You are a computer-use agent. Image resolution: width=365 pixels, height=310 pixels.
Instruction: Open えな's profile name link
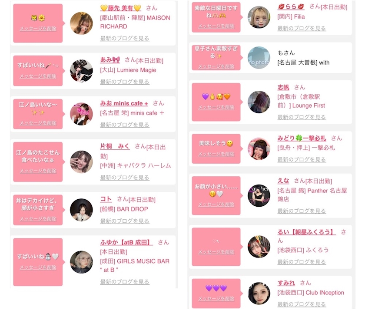tap(283, 181)
